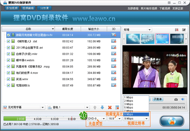Click the 输出大小 column header

point(94,29)
